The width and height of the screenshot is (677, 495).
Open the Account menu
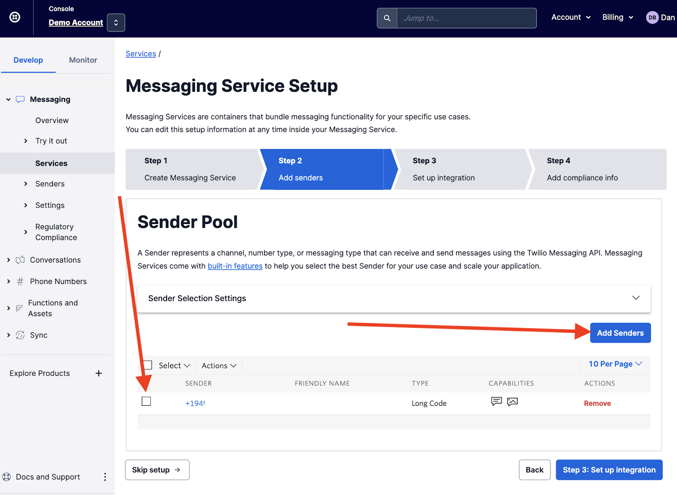click(x=571, y=17)
